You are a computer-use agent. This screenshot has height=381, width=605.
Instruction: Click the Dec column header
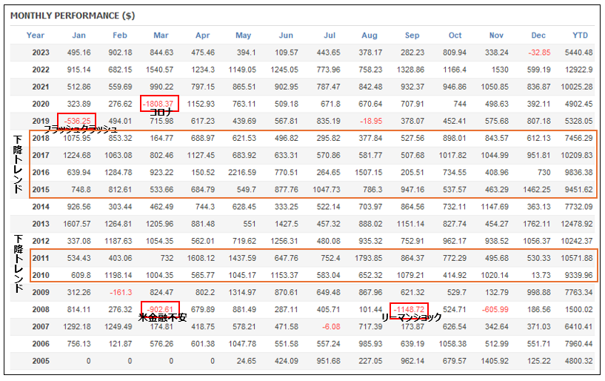pos(538,35)
